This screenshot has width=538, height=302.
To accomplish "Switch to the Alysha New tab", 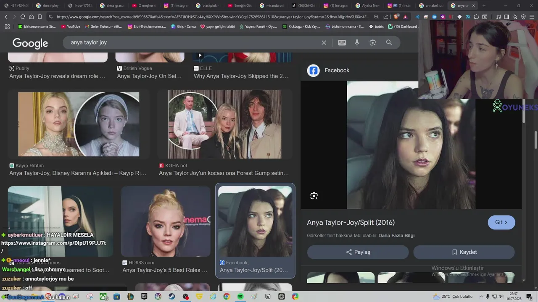I will coord(367,5).
